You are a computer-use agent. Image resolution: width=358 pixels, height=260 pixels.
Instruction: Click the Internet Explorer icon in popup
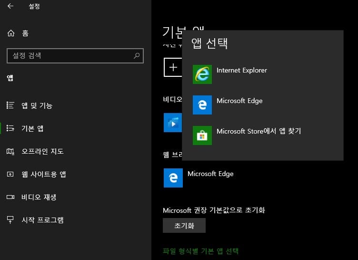(x=202, y=74)
